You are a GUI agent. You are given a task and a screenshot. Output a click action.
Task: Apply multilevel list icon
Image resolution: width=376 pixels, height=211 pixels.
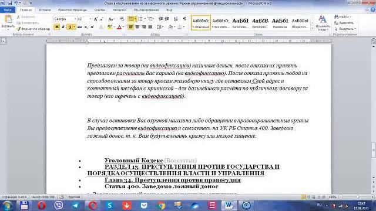pos(150,19)
